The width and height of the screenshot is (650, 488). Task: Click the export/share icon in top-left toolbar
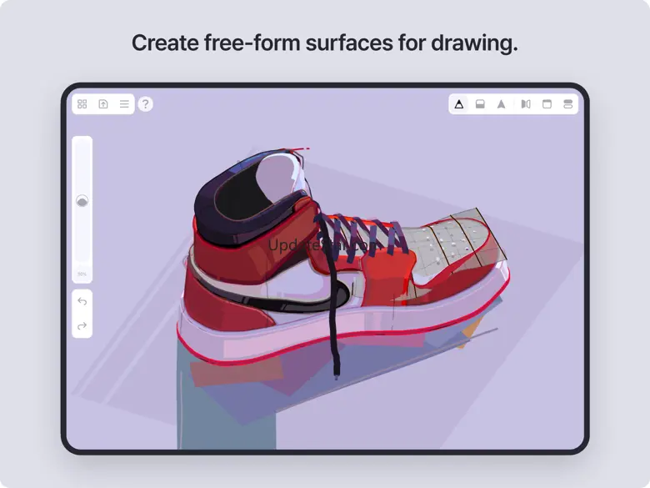click(103, 104)
